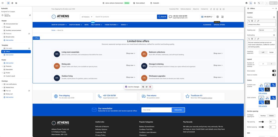Set Headings alignment to Left
This screenshot has width=278, height=137.
point(263,52)
